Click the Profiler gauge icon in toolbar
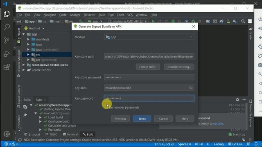Viewport: 262px width, 147px height. point(187,21)
